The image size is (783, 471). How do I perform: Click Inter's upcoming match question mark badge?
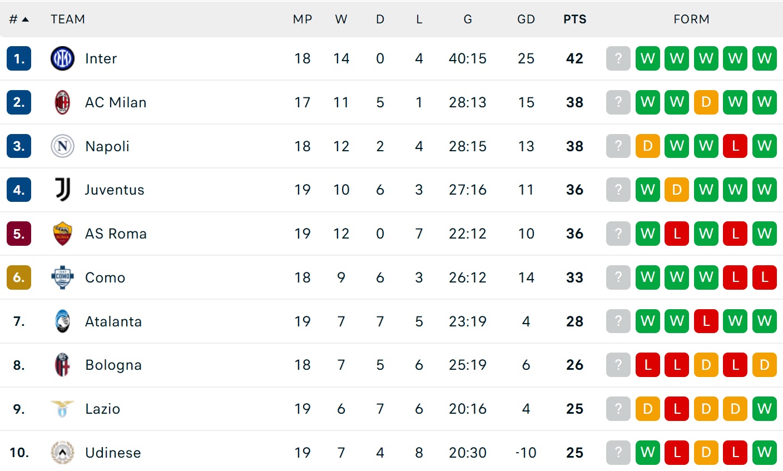coord(618,58)
